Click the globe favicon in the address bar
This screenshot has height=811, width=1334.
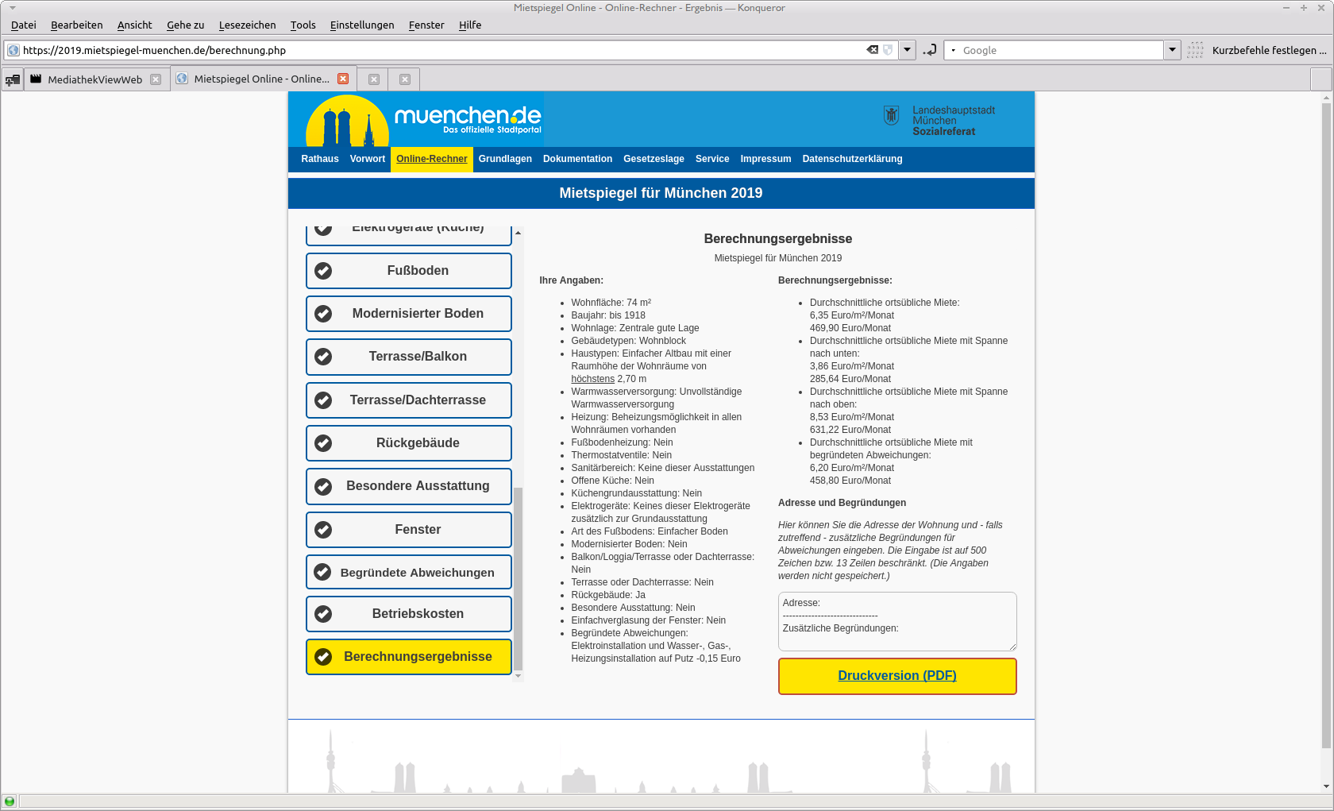point(13,50)
